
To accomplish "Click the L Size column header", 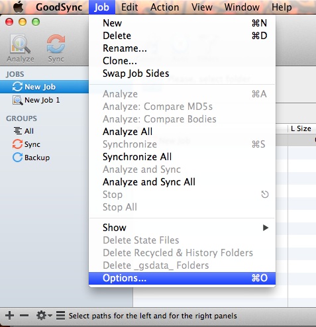I will (301, 128).
